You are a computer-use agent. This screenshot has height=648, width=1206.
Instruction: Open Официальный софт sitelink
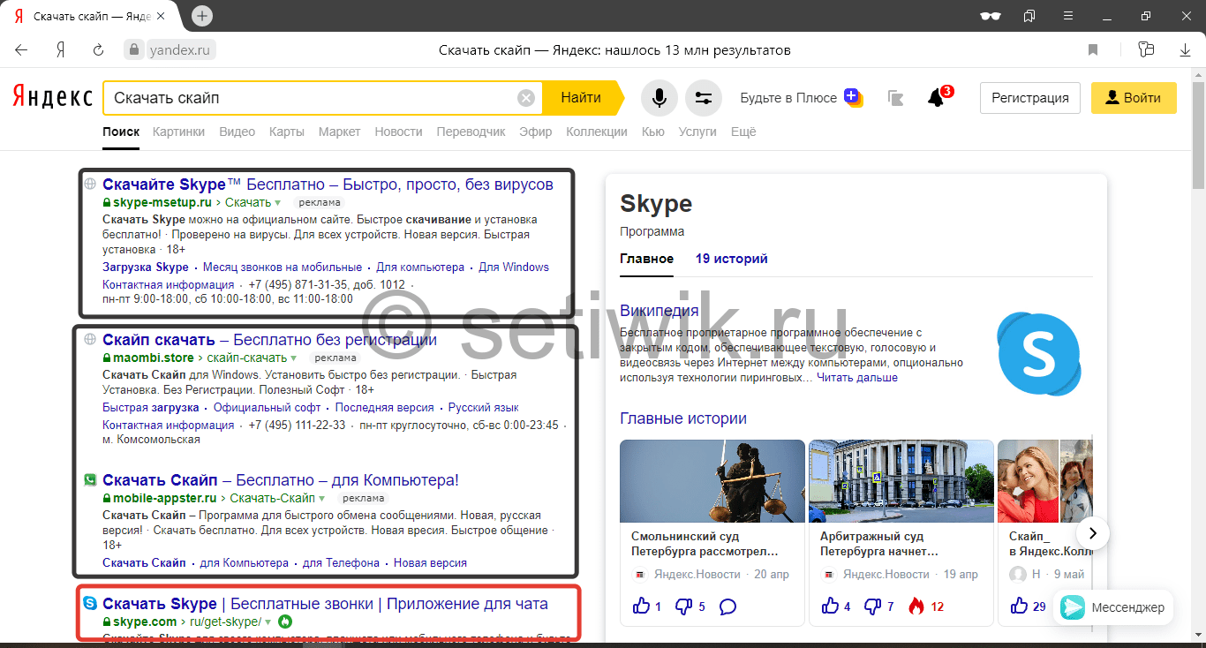(267, 408)
